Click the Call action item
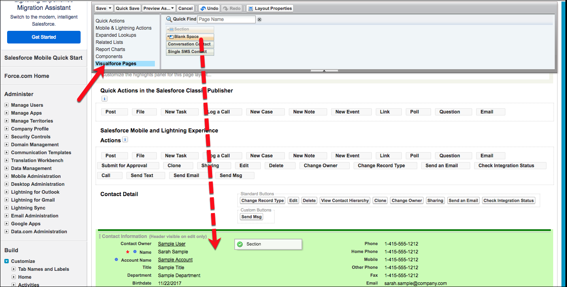 click(x=110, y=176)
